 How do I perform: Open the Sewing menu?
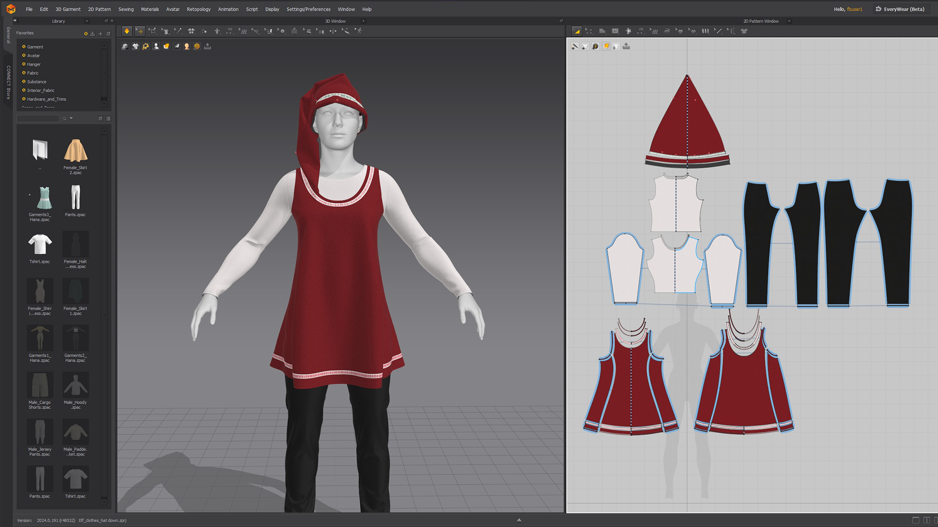click(126, 9)
